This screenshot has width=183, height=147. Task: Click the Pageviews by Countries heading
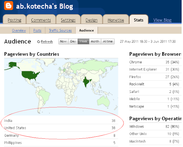(32, 54)
